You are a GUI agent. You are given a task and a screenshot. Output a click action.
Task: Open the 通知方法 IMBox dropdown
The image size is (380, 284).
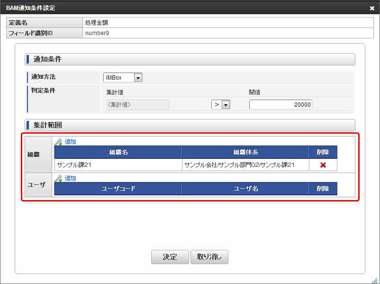123,78
